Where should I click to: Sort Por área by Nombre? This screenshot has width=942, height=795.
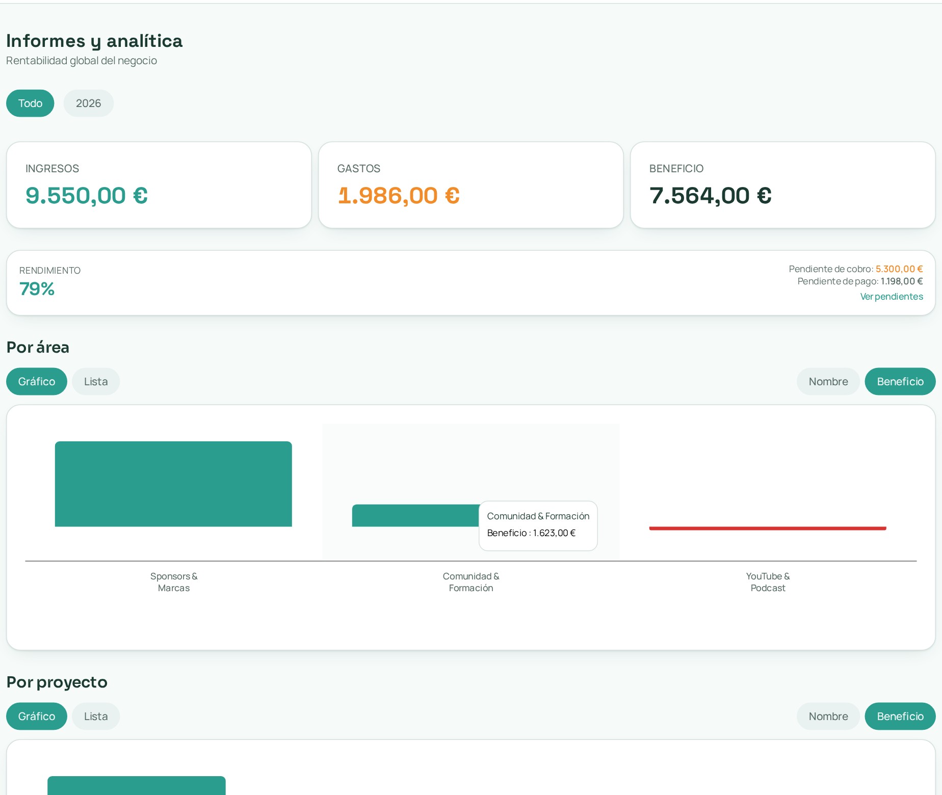pyautogui.click(x=828, y=382)
